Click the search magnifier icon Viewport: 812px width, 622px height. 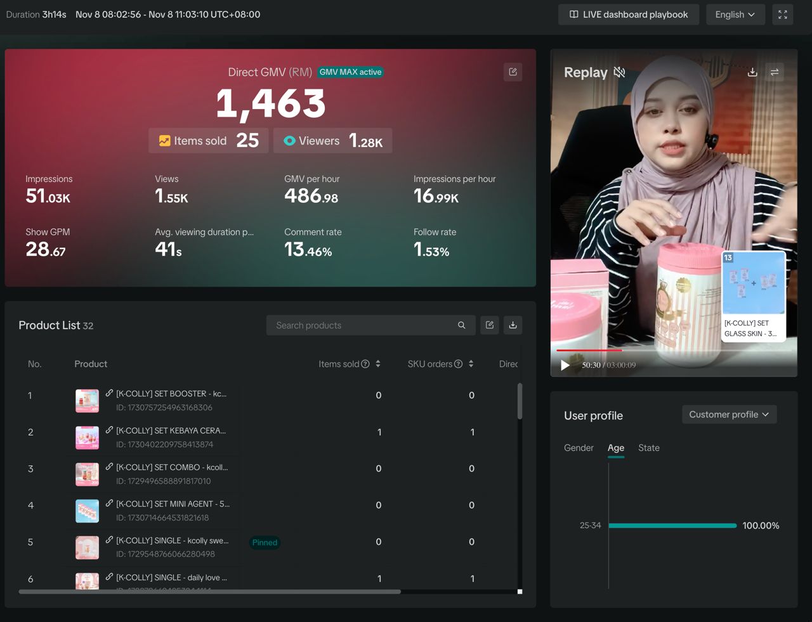coord(462,325)
